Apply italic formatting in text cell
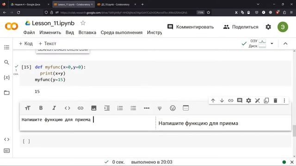296x166 pixels. [54, 108]
